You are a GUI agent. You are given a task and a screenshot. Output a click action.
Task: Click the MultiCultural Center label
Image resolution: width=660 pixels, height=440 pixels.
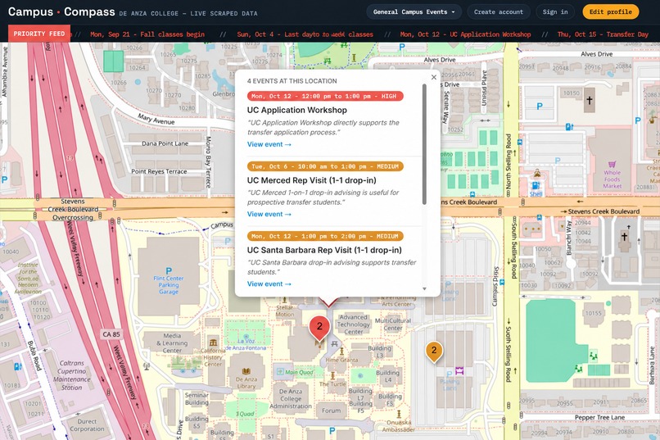[x=393, y=324]
